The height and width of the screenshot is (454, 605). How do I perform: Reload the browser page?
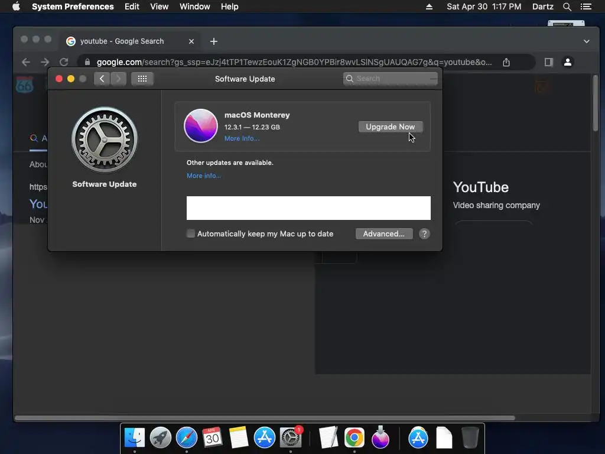click(x=64, y=62)
